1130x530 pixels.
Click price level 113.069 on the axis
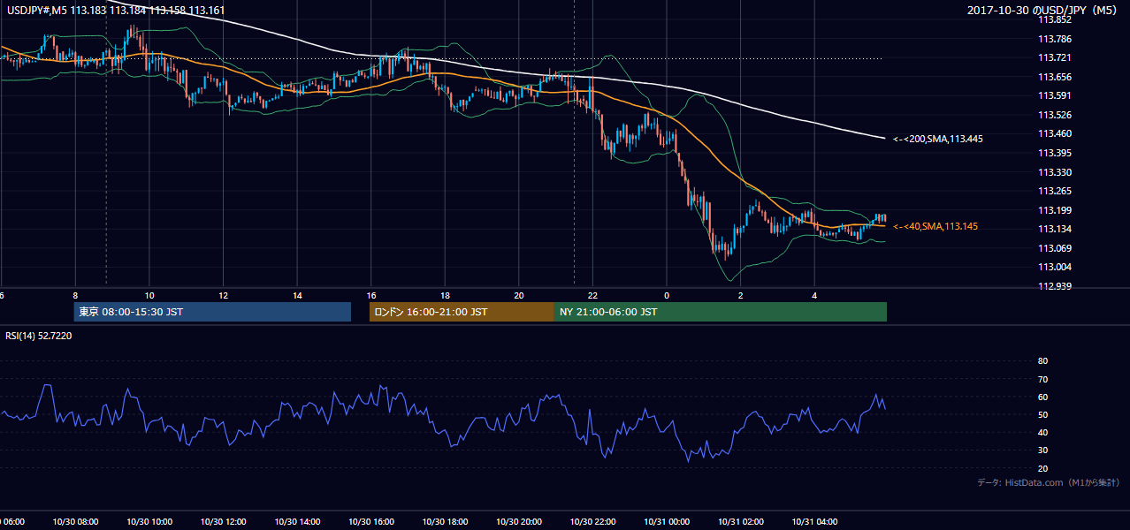click(1054, 248)
